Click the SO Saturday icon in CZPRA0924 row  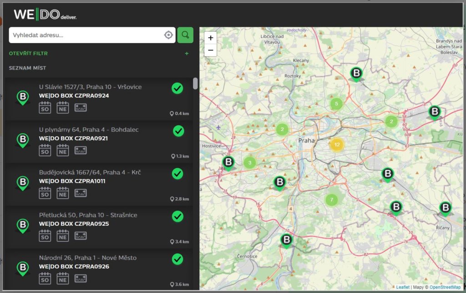coord(45,108)
